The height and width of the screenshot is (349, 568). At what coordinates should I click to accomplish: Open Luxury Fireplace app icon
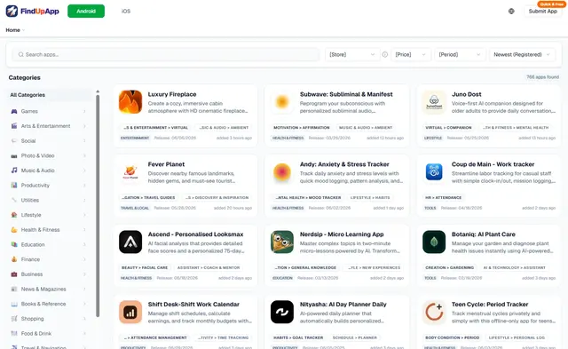point(130,102)
